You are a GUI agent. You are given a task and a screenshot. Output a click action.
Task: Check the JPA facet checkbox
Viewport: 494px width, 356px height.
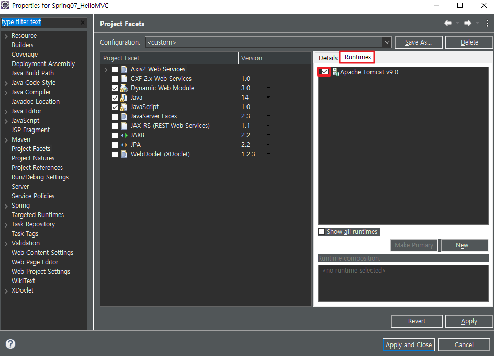[x=115, y=145]
